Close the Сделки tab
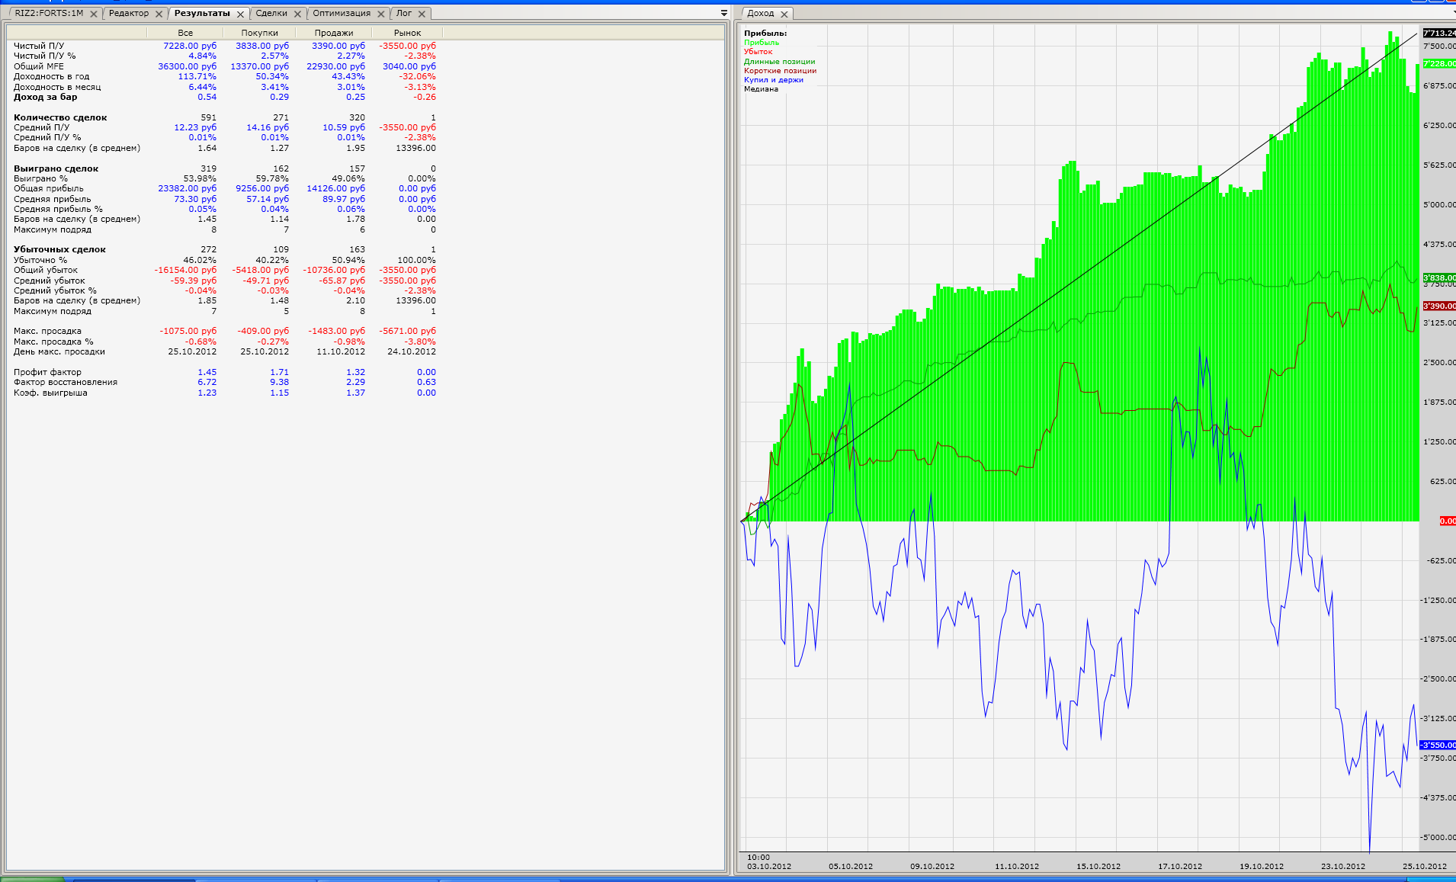 (297, 14)
